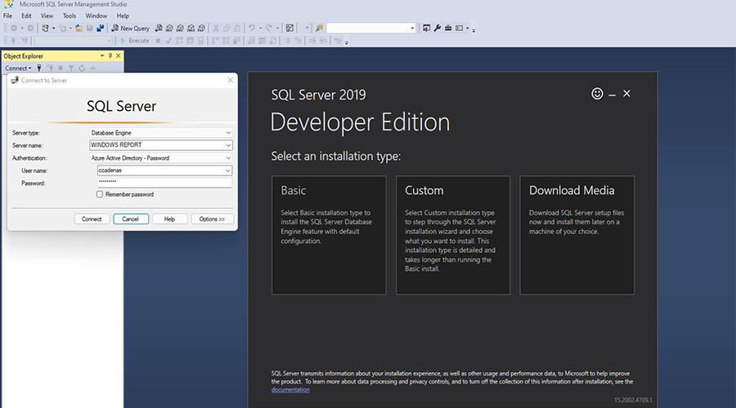Click the Undo arrow icon in toolbar
Viewport: 736px width, 408px height.
click(252, 28)
